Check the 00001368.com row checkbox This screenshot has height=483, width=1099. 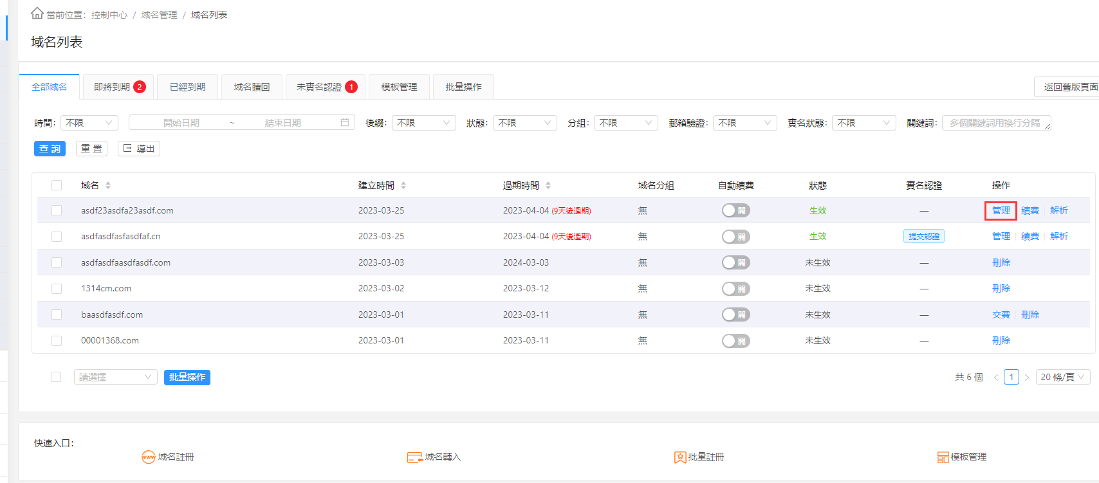coord(57,341)
